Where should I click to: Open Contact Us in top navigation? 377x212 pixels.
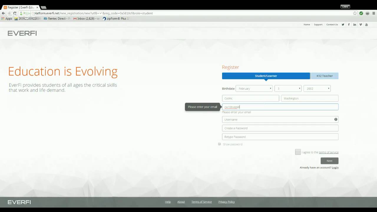(x=332, y=24)
